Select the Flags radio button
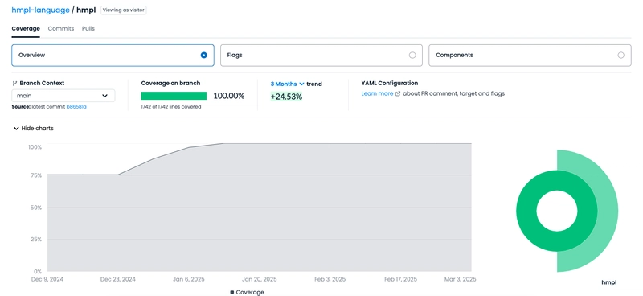 point(412,55)
